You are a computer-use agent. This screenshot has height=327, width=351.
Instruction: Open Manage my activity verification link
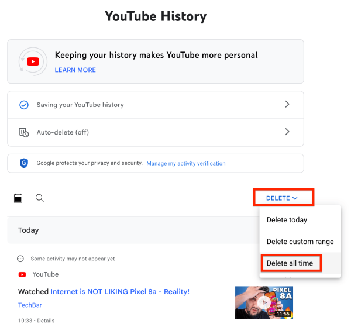(186, 163)
